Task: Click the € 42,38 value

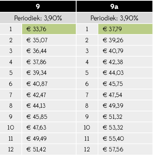Action: (x=113, y=62)
